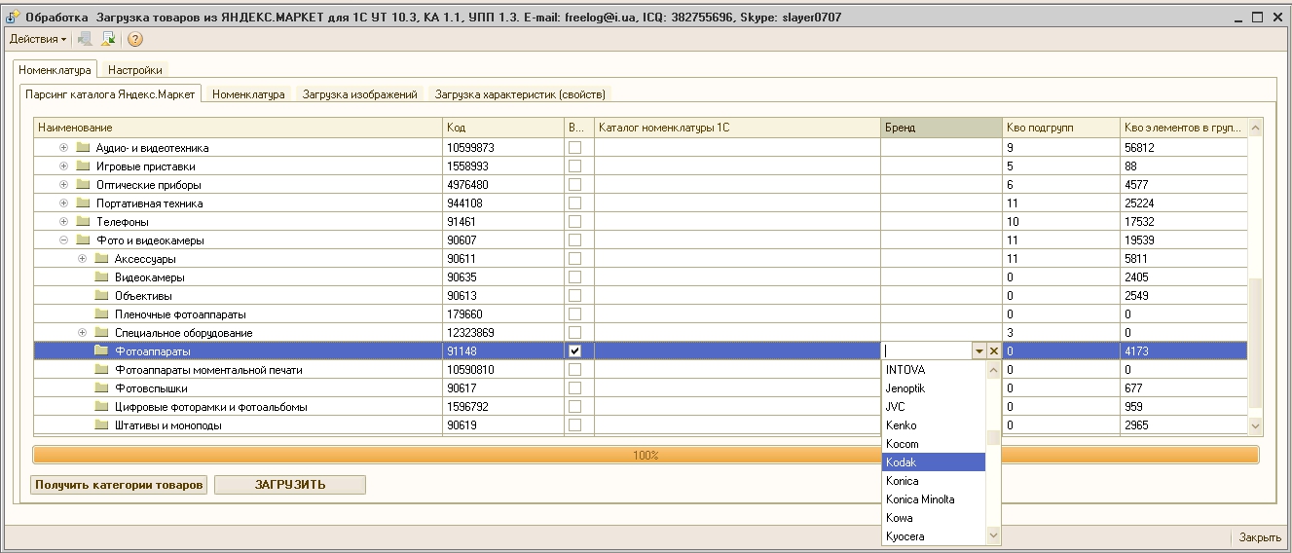Check the box for Объективы

point(574,296)
